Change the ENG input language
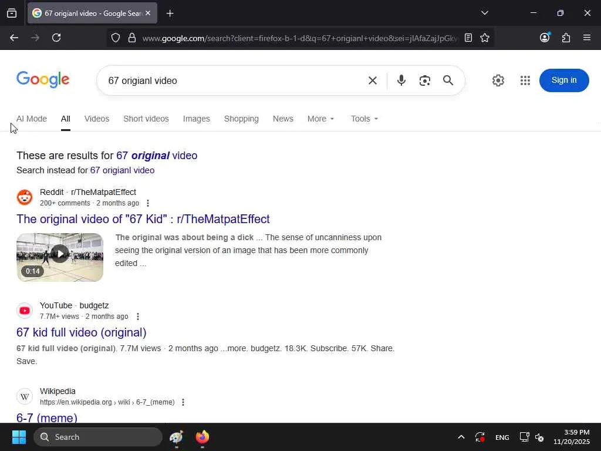601x451 pixels. click(x=502, y=437)
